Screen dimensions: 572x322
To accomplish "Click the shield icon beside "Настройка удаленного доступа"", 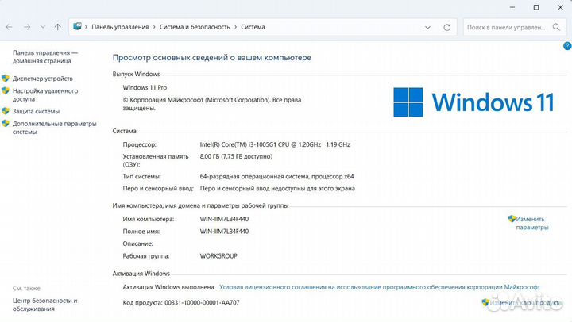I will [5, 90].
